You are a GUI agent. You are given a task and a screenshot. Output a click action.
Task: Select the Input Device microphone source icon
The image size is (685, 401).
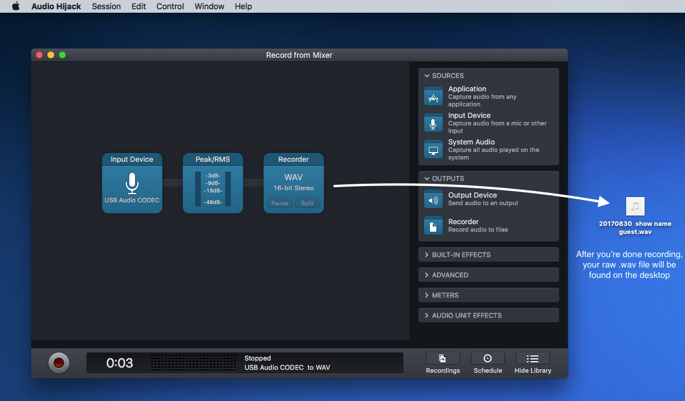[433, 122]
